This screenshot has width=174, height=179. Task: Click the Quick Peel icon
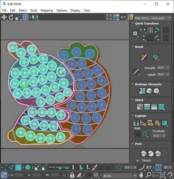coord(144,154)
